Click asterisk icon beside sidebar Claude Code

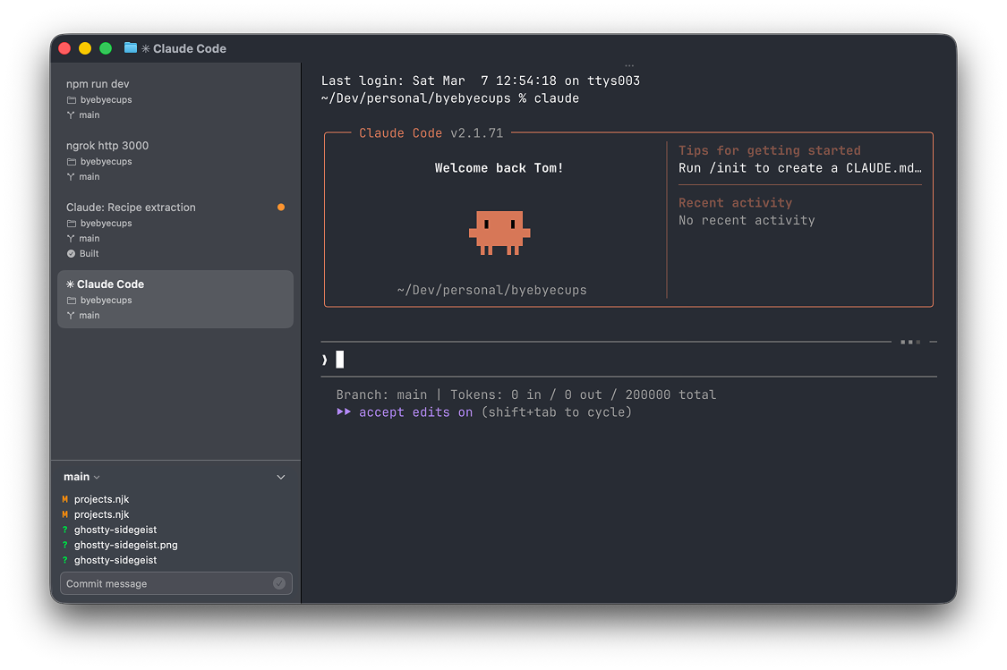(x=70, y=284)
